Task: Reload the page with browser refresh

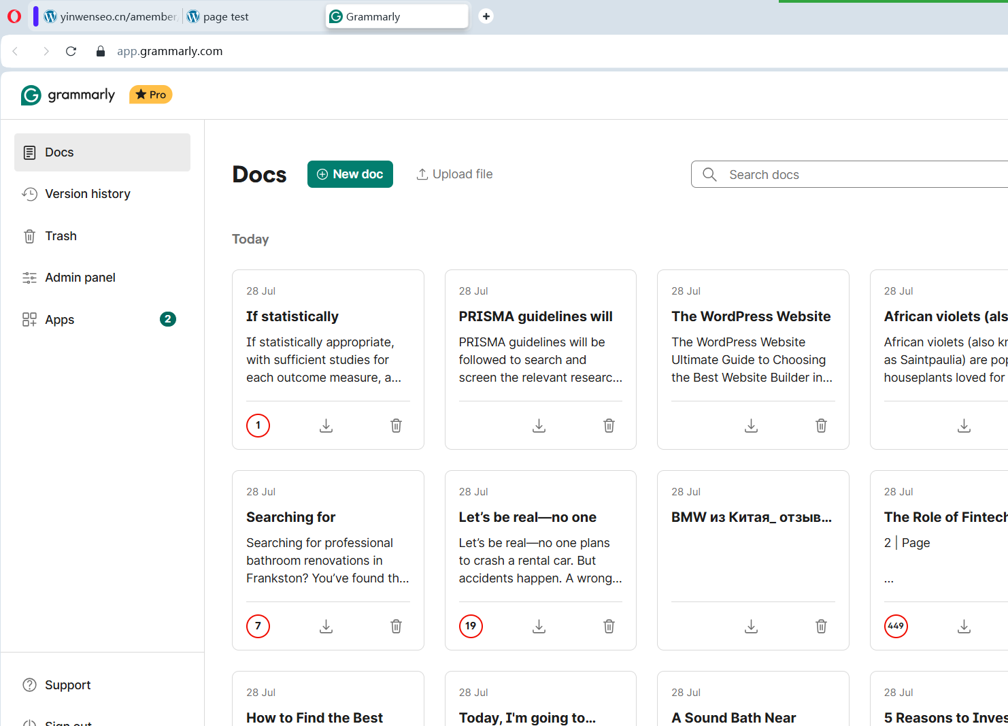Action: [x=71, y=51]
